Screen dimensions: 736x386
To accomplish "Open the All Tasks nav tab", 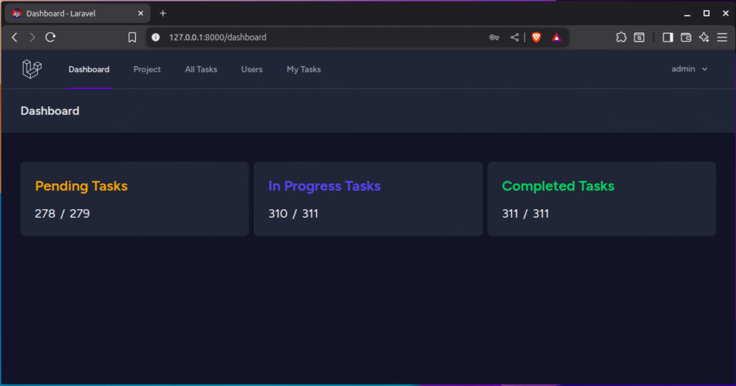I will pos(201,70).
